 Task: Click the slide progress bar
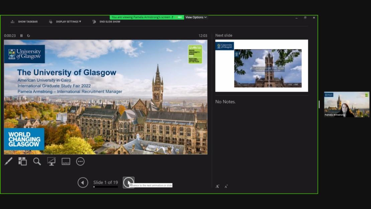click(106, 187)
